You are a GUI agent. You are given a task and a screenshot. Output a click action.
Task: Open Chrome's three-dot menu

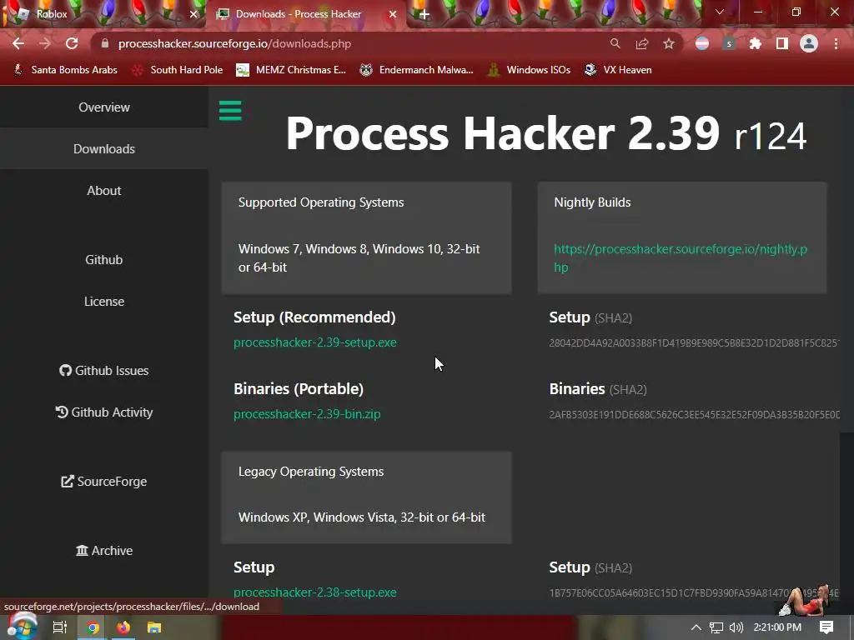click(836, 43)
